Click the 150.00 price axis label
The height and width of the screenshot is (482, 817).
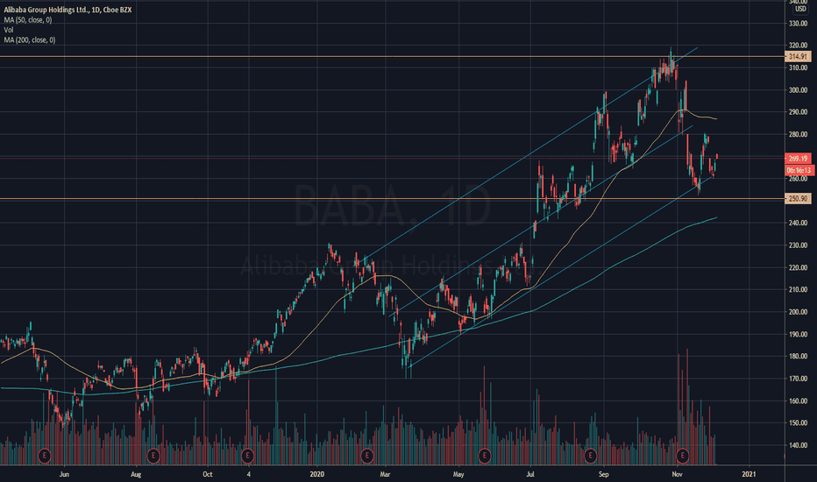point(799,423)
